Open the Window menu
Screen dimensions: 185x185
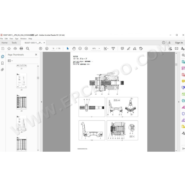pos(23,39)
